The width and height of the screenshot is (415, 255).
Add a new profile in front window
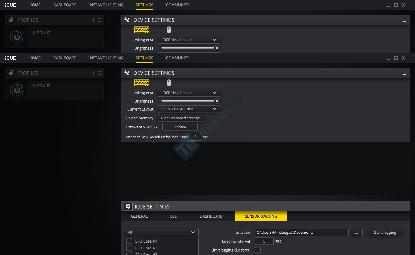(x=93, y=73)
